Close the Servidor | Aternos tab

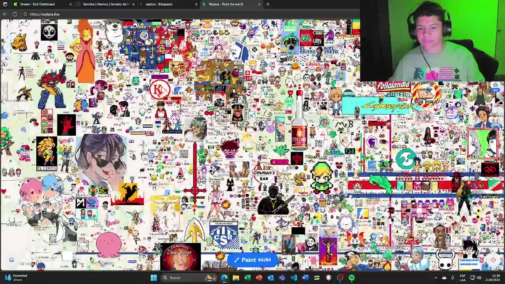[x=133, y=4]
